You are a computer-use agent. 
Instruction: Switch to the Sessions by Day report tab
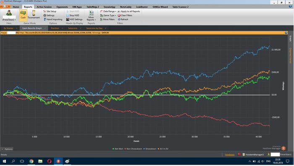(94, 28)
